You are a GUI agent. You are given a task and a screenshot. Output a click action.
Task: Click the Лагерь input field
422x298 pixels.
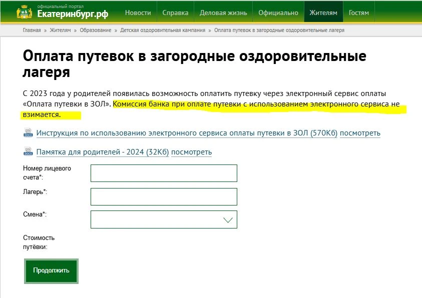(x=163, y=196)
